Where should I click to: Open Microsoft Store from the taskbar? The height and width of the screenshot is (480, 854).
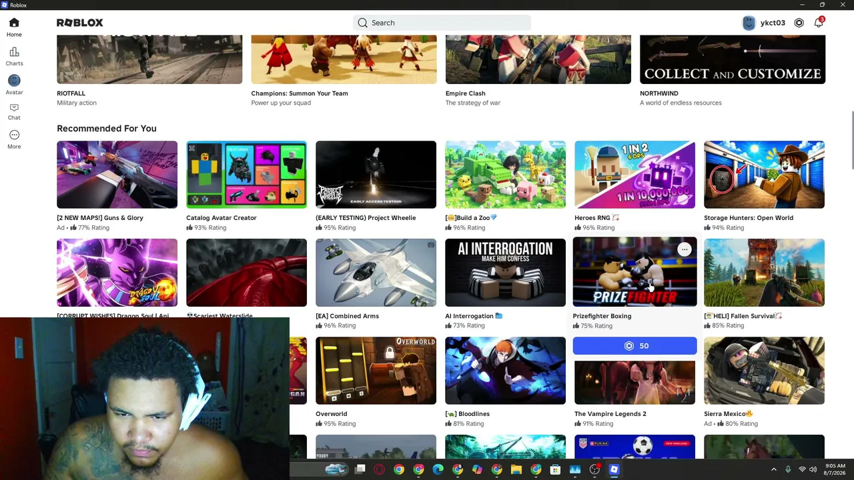(x=555, y=470)
